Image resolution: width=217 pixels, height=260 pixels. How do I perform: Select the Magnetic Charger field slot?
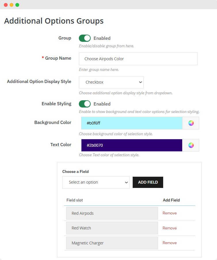pos(112,243)
